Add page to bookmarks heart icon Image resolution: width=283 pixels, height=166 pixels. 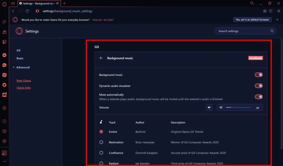(271, 11)
